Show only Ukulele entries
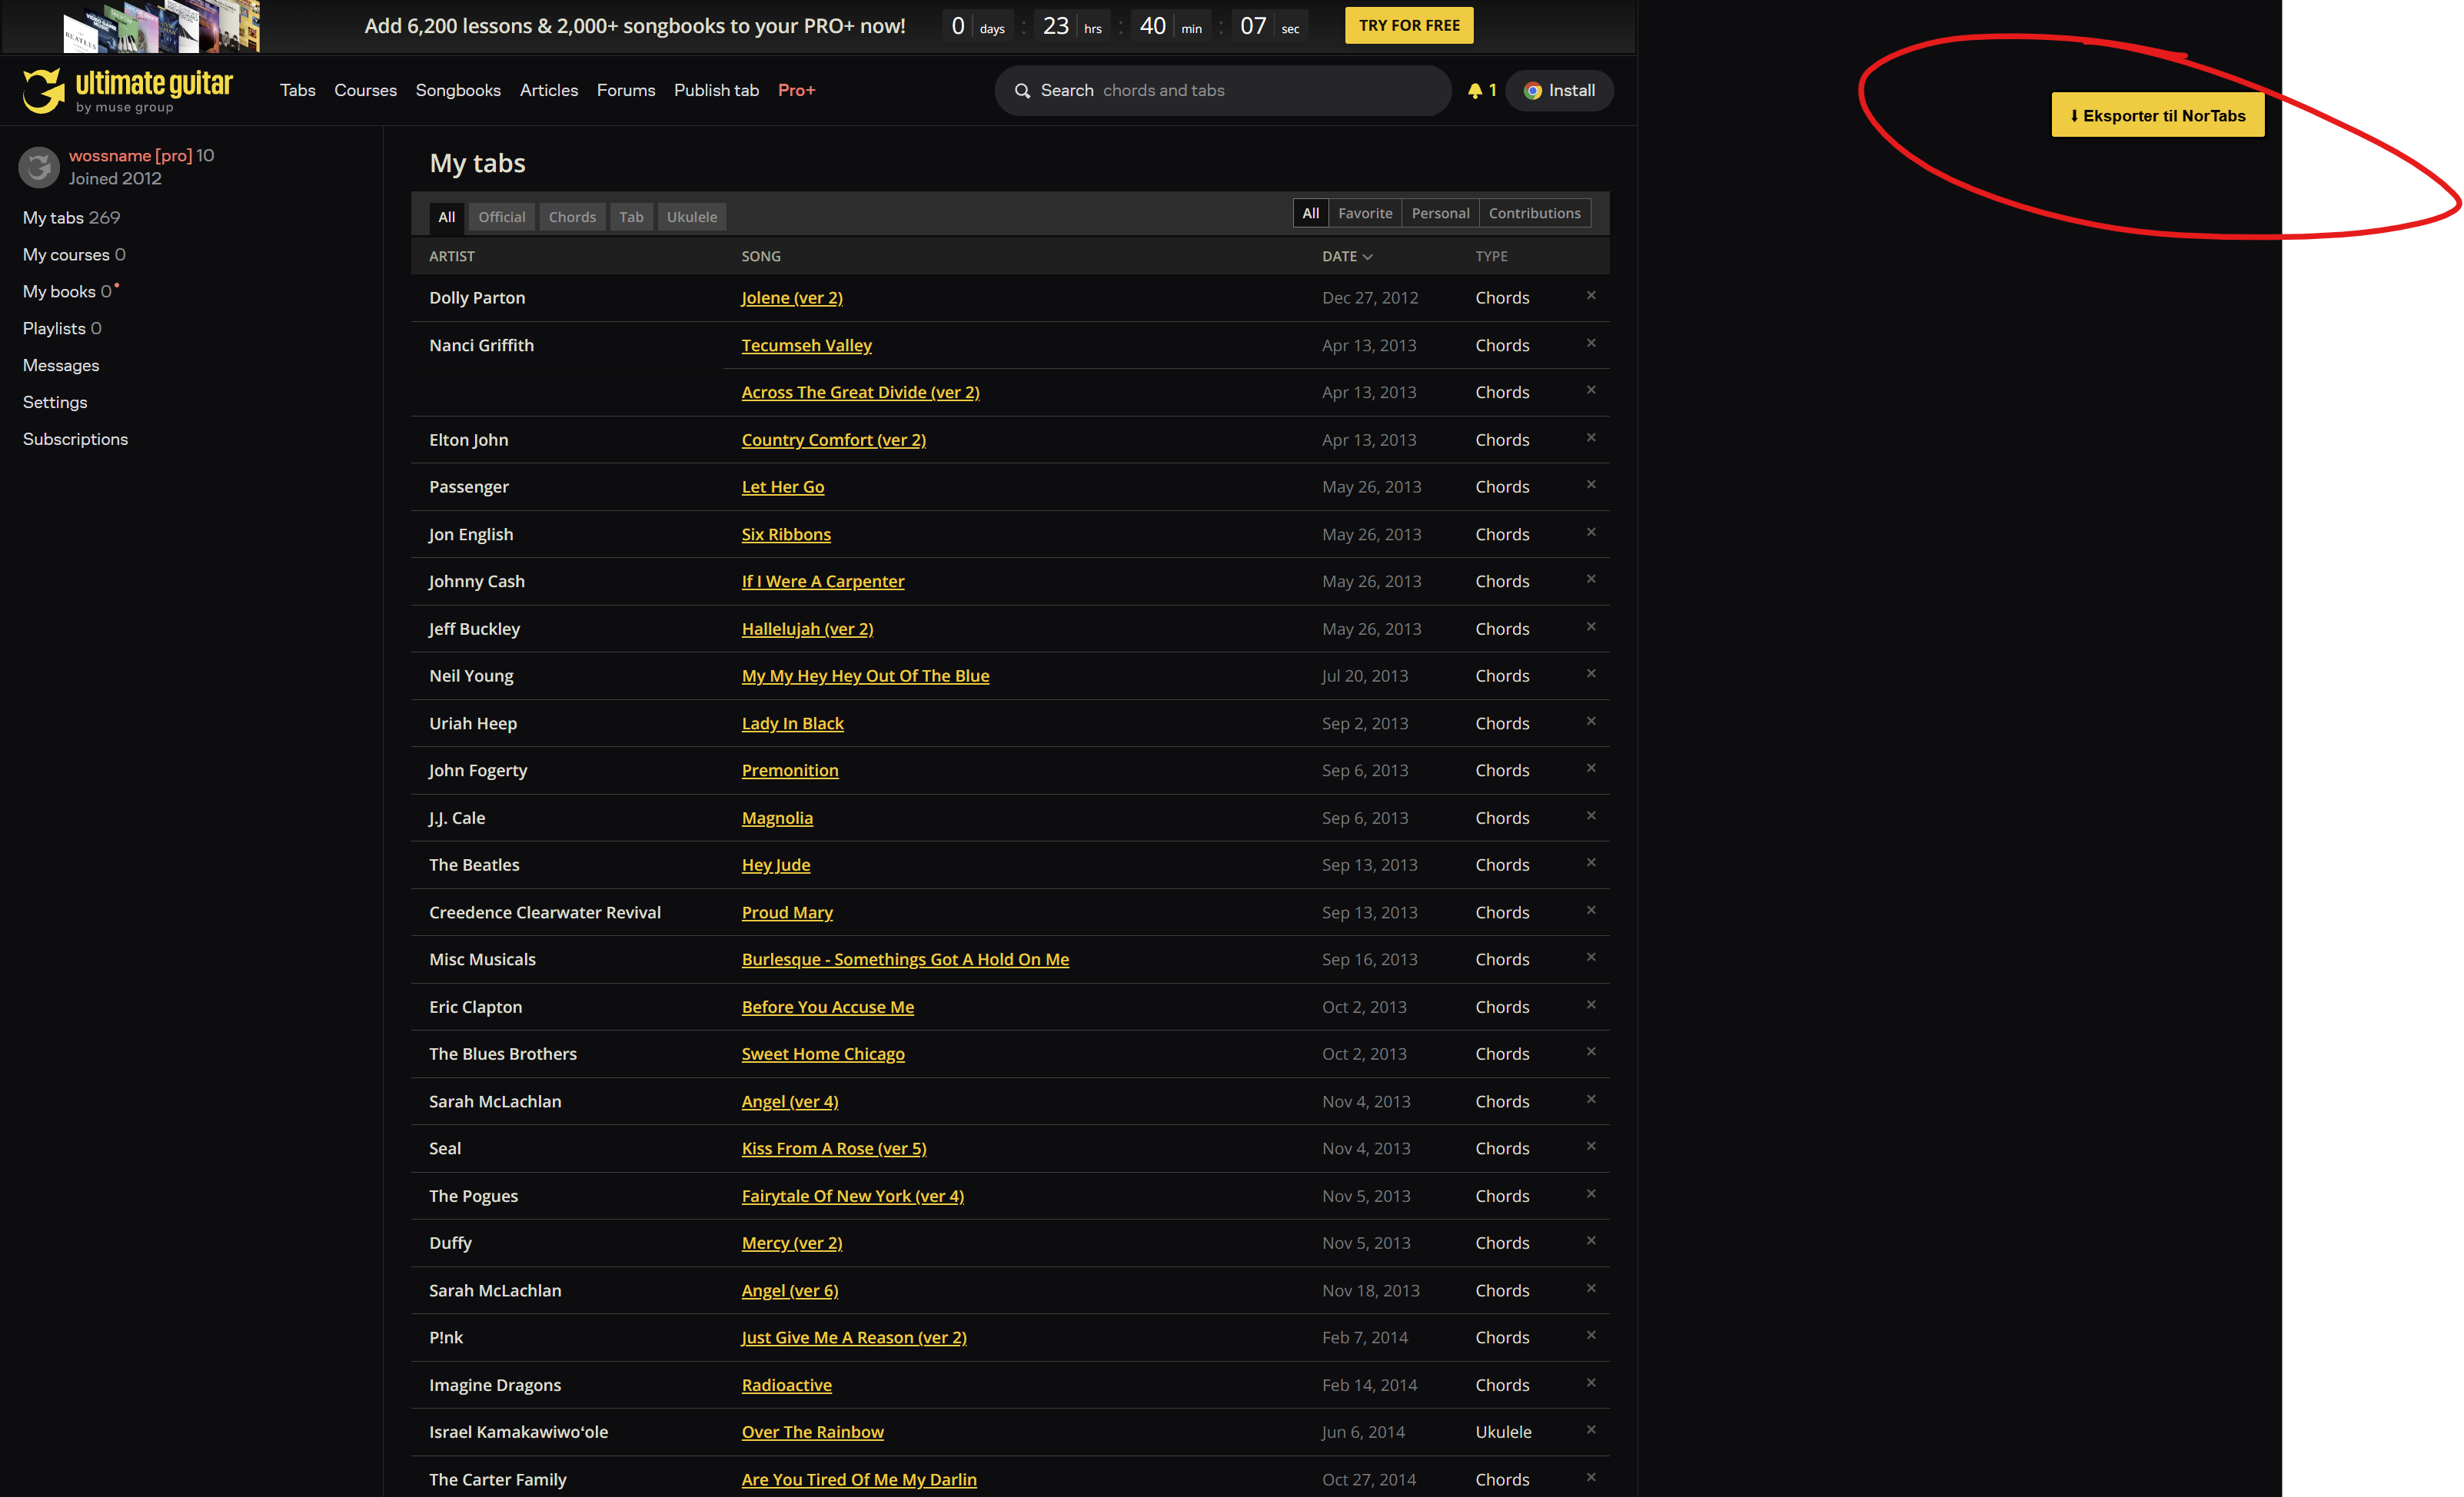Screen dimensions: 2464x1497 coord(692,217)
